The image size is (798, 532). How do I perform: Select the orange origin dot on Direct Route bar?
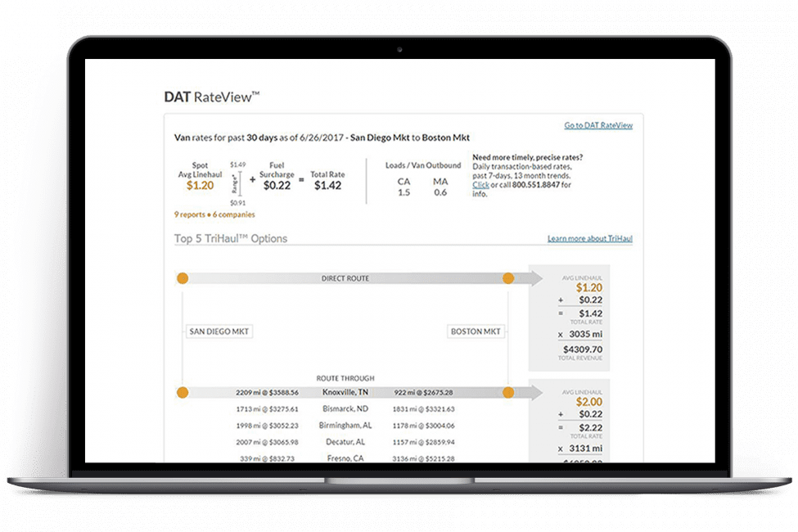(183, 278)
